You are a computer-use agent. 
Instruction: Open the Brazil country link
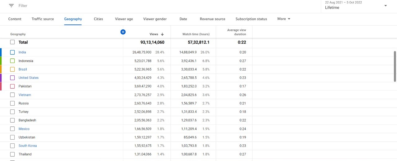click(23, 69)
